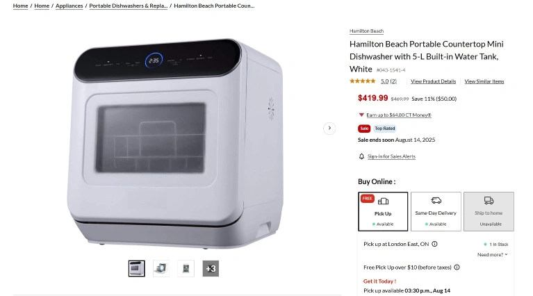Select the Same-Day Delivery option
The image size is (533, 296).
coord(436,212)
